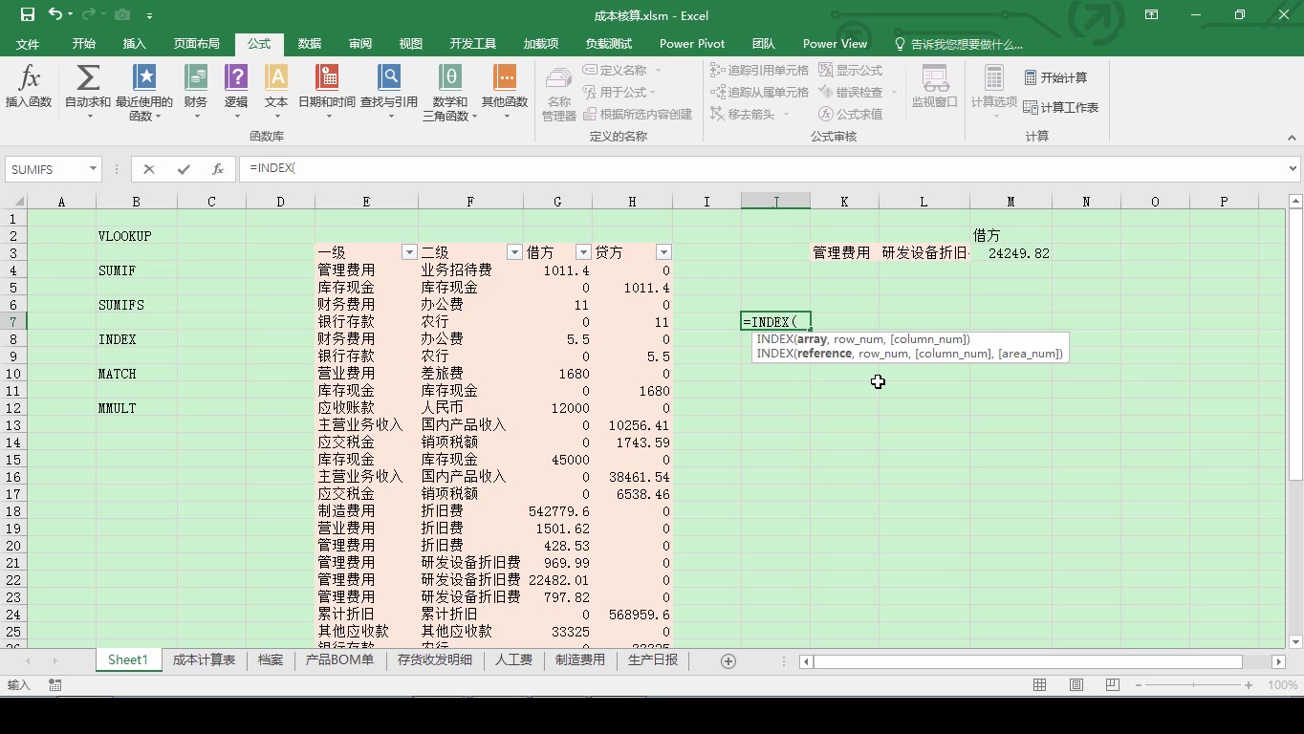
Task: Open the filter dropdown on 一级 column
Action: [x=409, y=251]
